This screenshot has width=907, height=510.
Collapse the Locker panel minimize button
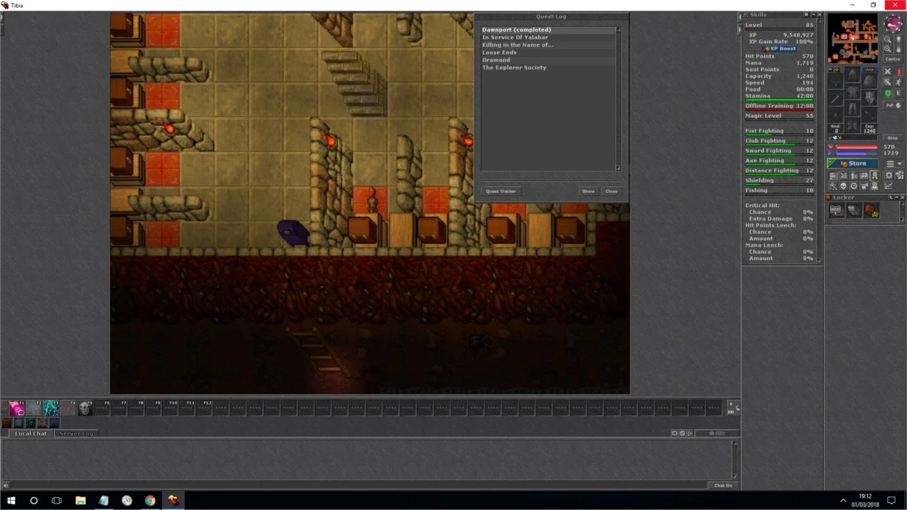(897, 197)
